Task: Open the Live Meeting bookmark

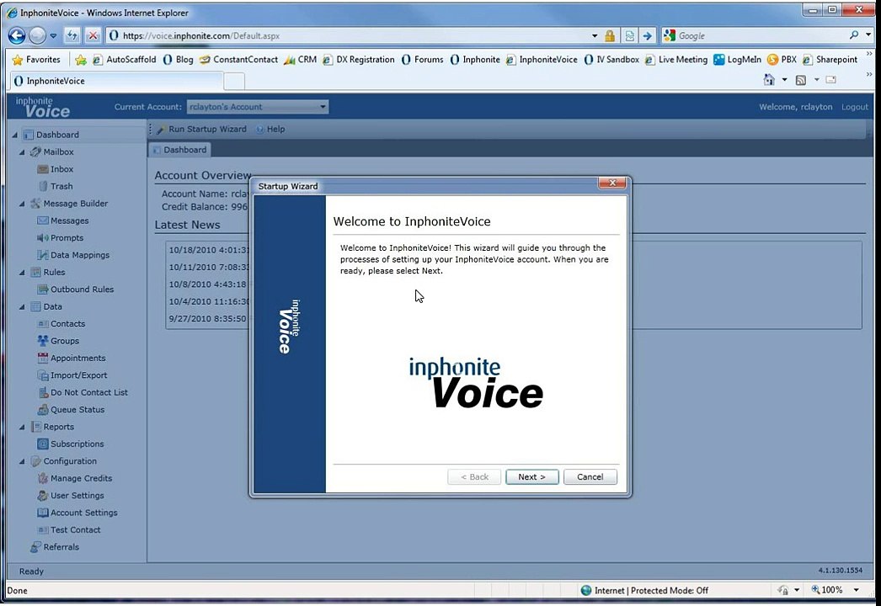Action: 676,60
